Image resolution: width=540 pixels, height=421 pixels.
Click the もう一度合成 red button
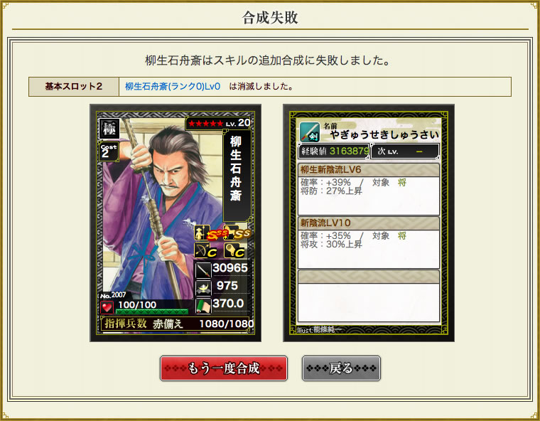click(x=224, y=368)
